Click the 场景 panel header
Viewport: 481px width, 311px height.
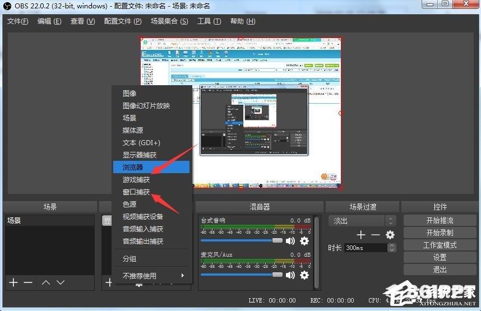[50, 207]
